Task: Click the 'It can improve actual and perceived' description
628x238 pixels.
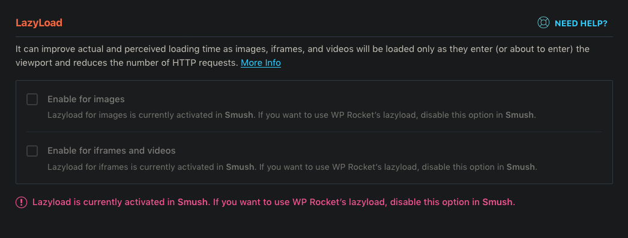Action: [303, 56]
